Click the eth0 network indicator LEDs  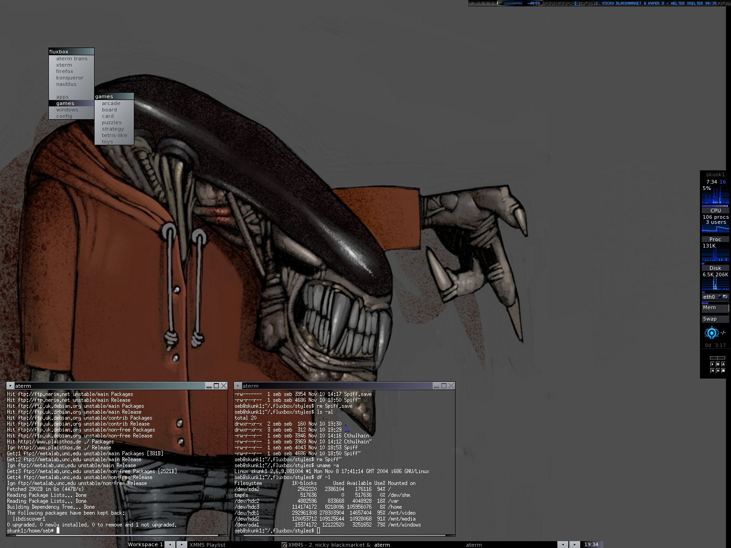point(723,297)
